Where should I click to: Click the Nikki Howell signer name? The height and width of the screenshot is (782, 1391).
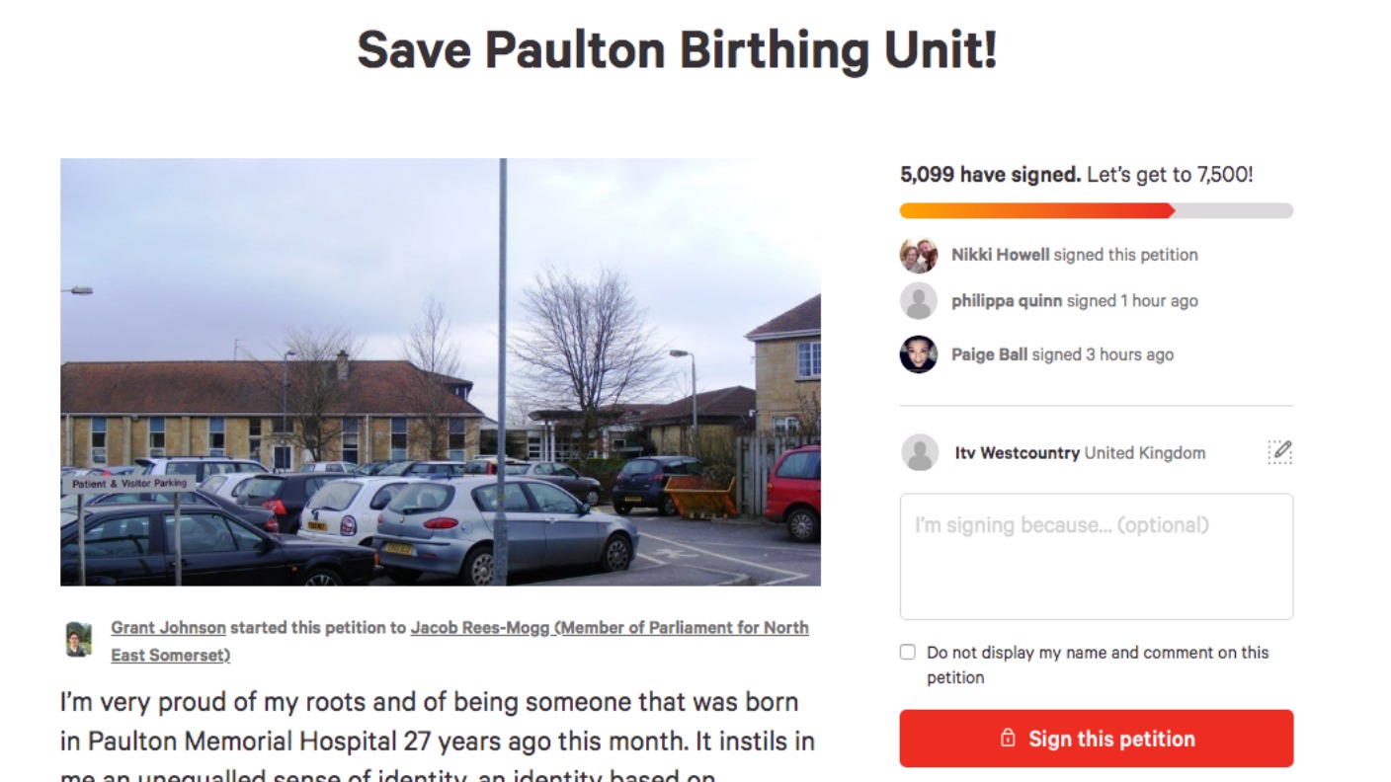point(1000,255)
